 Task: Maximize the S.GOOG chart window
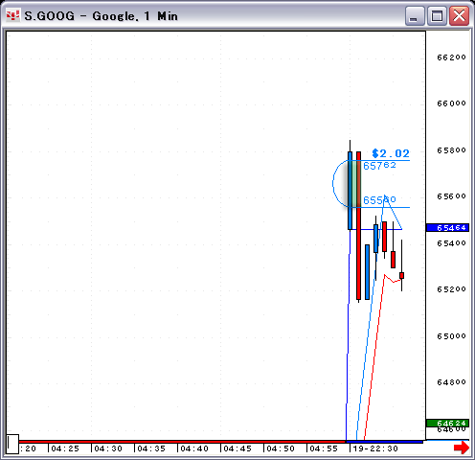click(x=437, y=15)
